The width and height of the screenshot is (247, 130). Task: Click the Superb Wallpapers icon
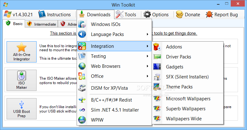pos(157,109)
